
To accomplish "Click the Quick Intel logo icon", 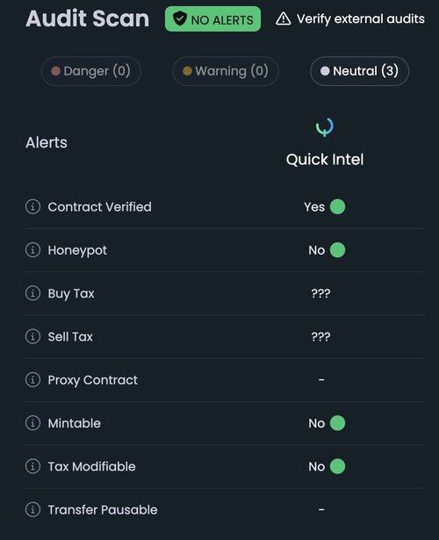I will point(325,127).
